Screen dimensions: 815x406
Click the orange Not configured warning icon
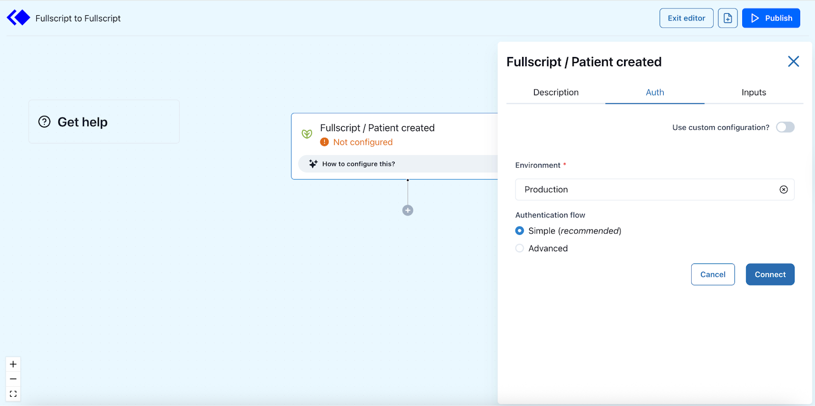click(324, 142)
